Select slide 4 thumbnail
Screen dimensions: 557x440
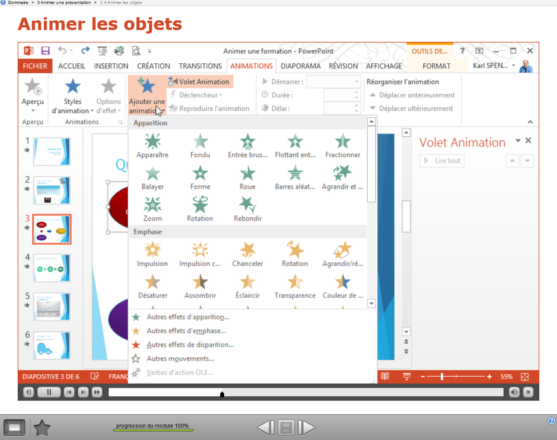coord(52,268)
